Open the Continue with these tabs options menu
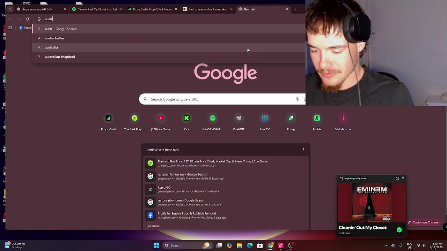Image resolution: width=447 pixels, height=251 pixels. [303, 150]
